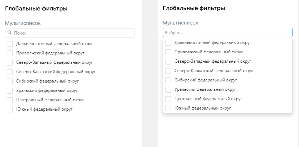Viewport: 299px width, 147px height.
Task: Enable Северо-Кавказский федеральный округ under the search field
Action: pos(10,72)
